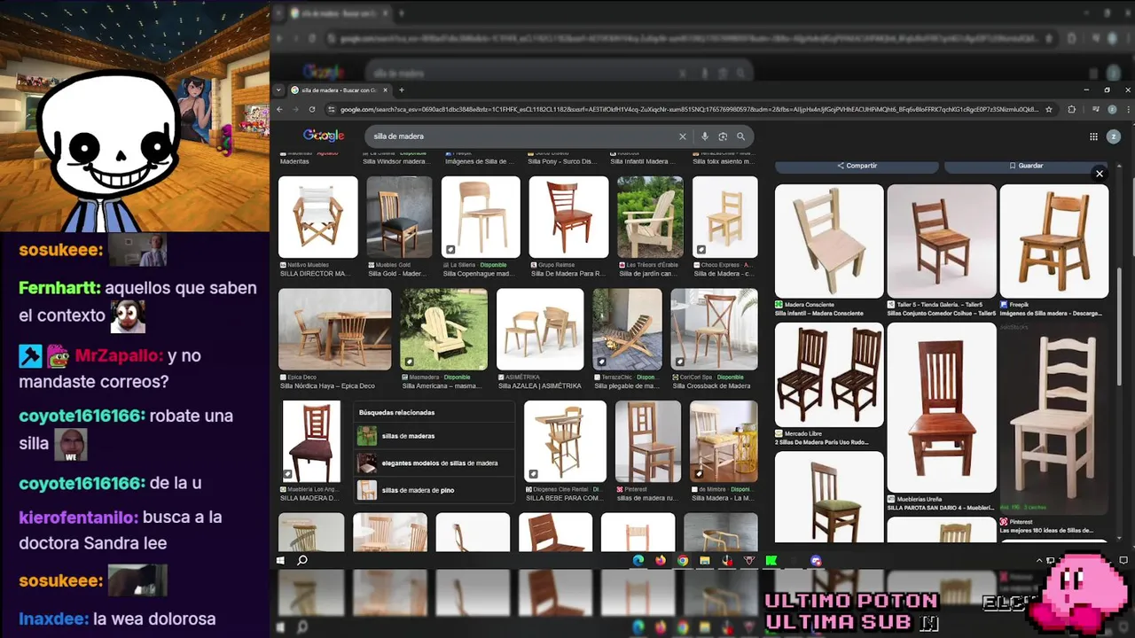
Task: Open Silla infantil Madera Consciente panel image
Action: [829, 241]
